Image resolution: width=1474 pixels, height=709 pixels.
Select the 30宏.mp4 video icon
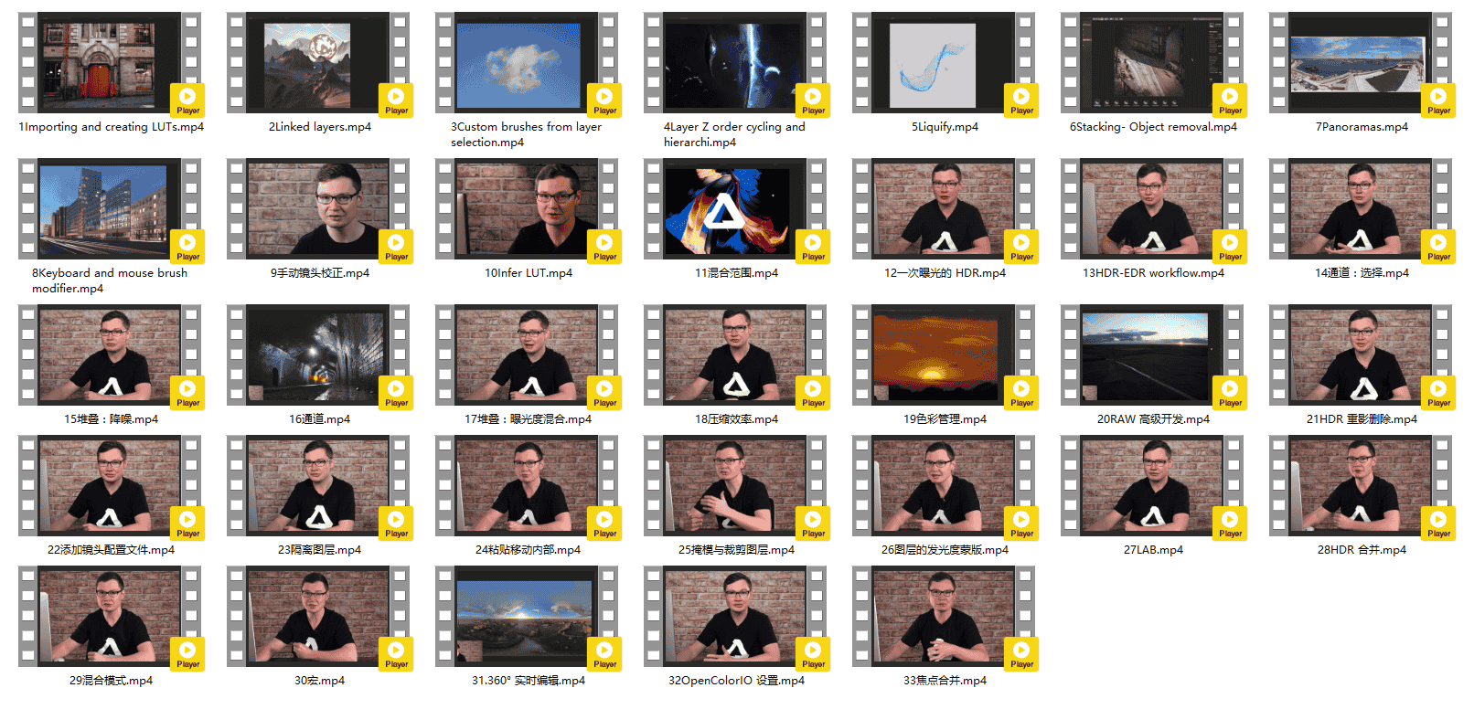pyautogui.click(x=318, y=617)
